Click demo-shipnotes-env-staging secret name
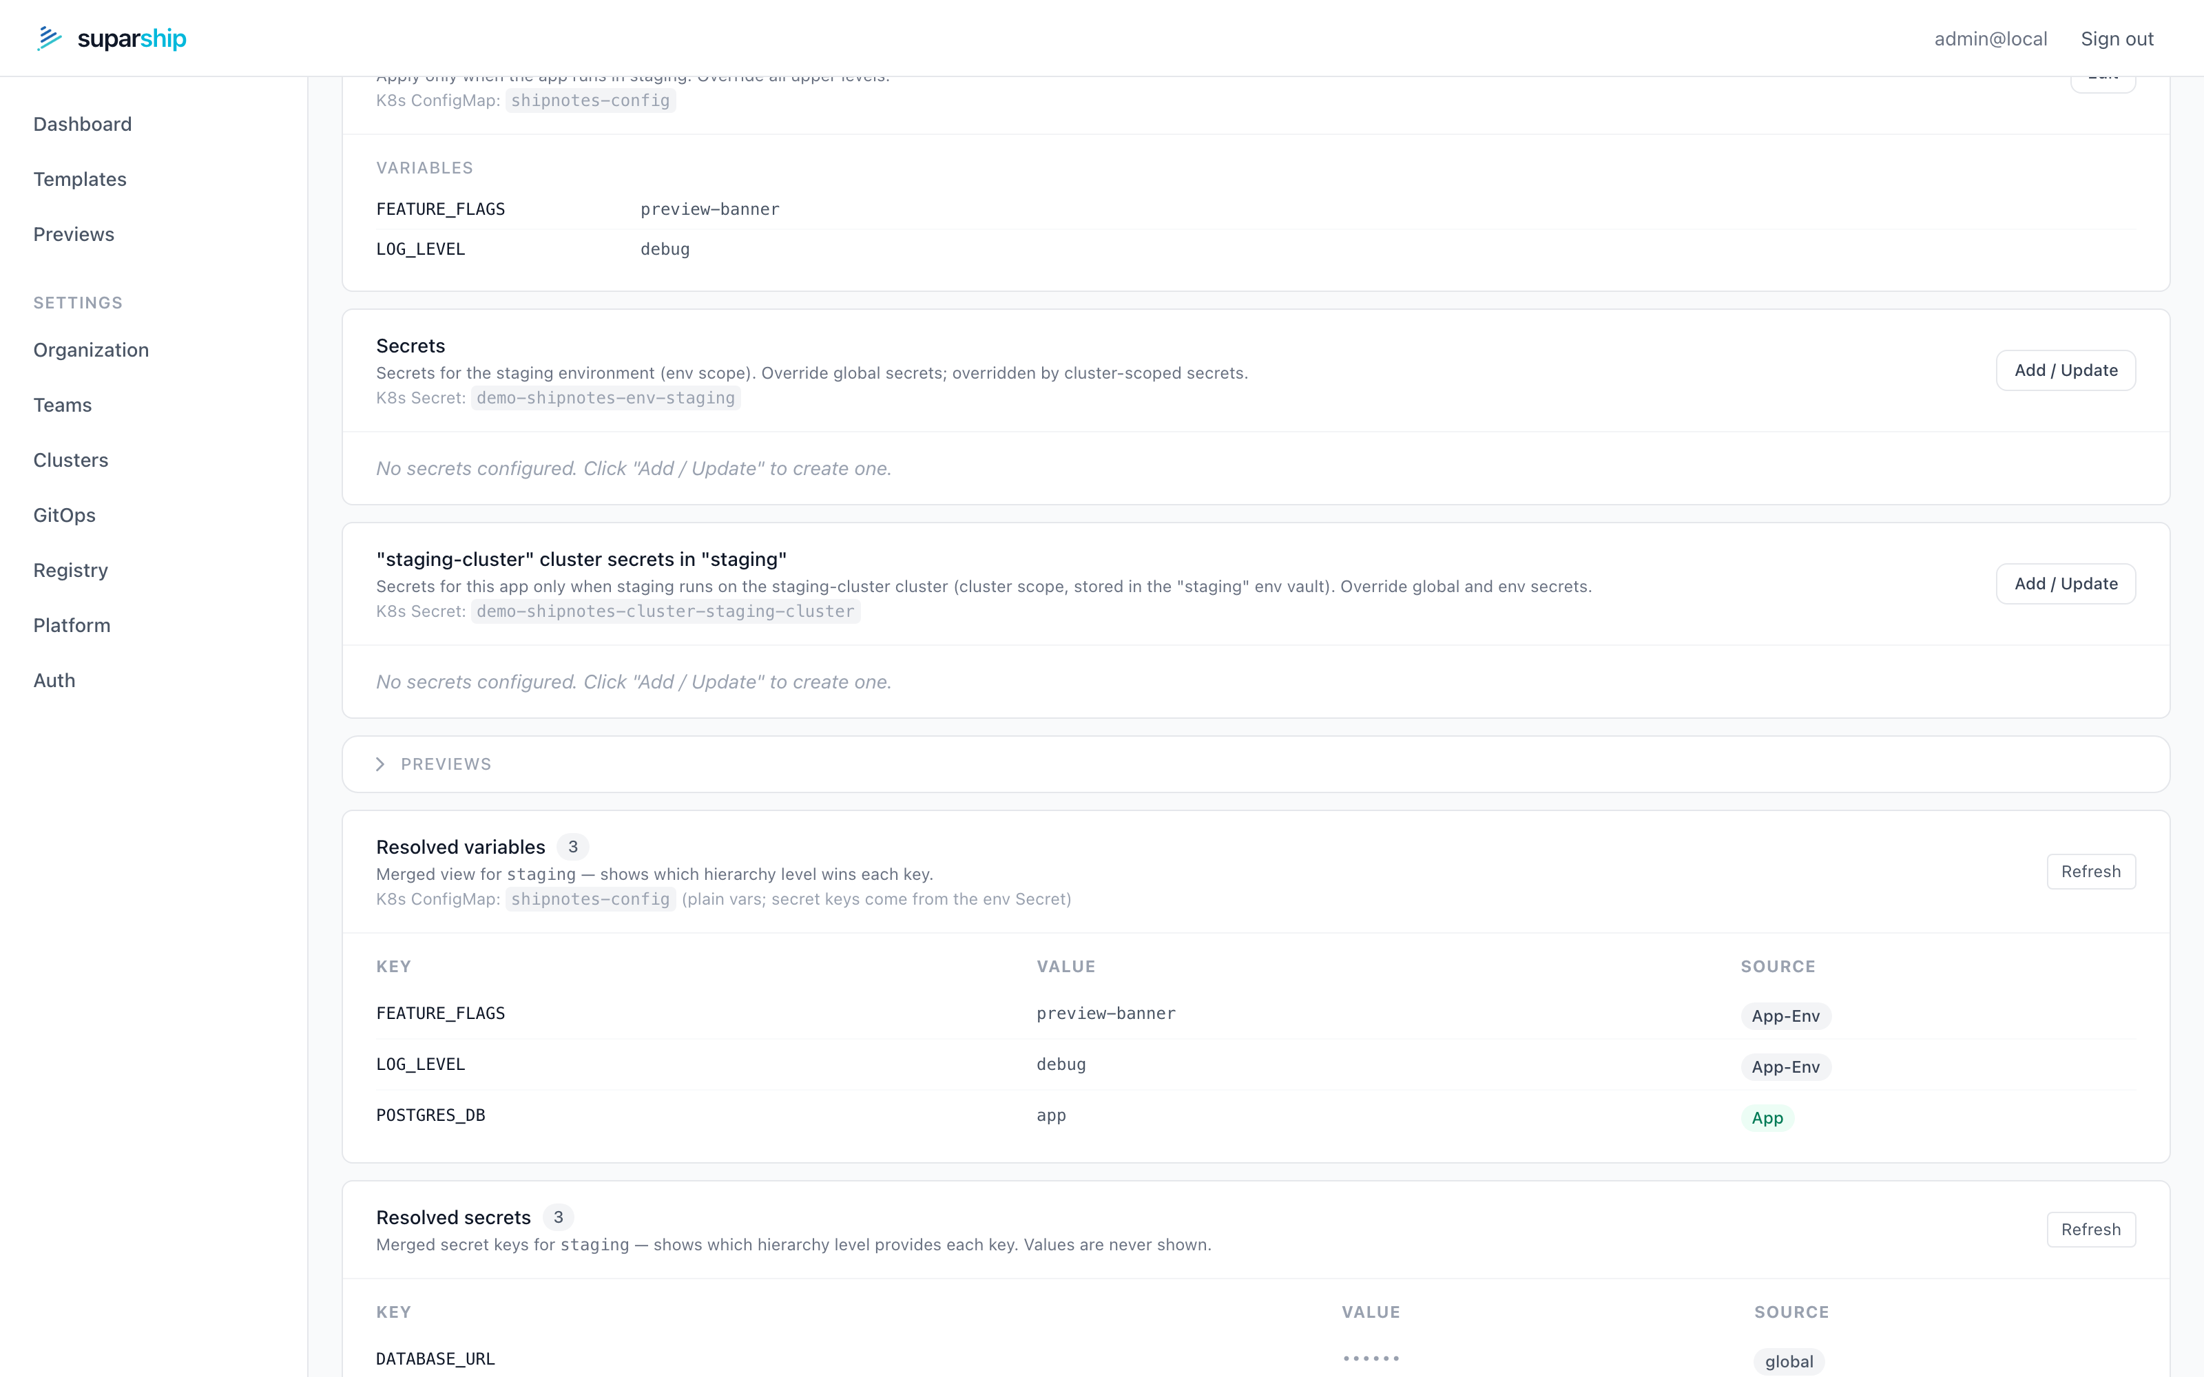Screen dimensions: 2204x1377 click(x=605, y=398)
